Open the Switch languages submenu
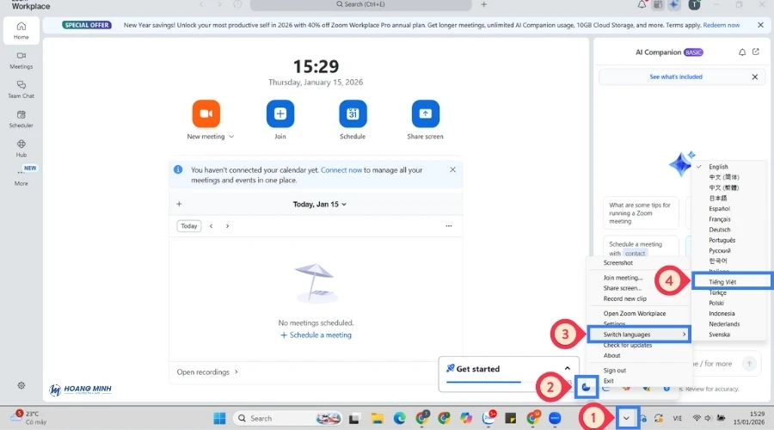Image resolution: width=774 pixels, height=430 pixels. click(639, 335)
